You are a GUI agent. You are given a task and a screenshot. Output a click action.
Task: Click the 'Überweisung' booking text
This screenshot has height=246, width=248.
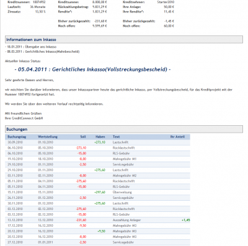pyautogui.click(x=122, y=192)
